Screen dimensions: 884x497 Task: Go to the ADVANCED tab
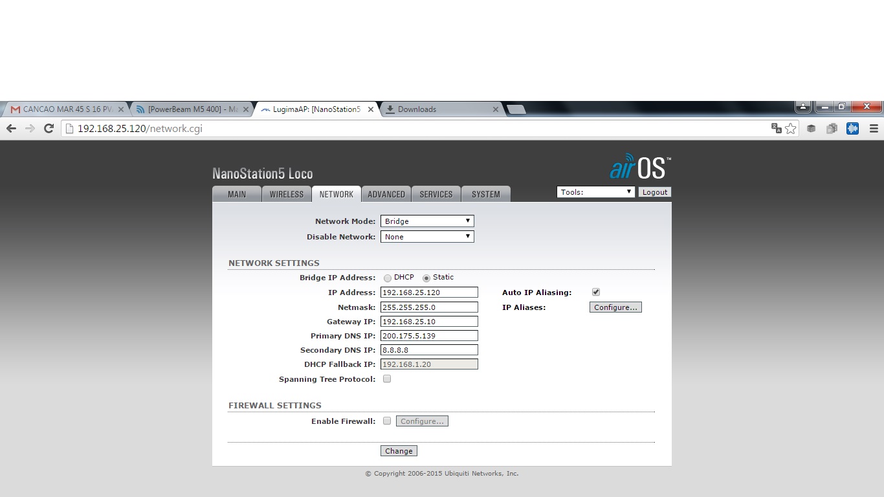pos(386,194)
